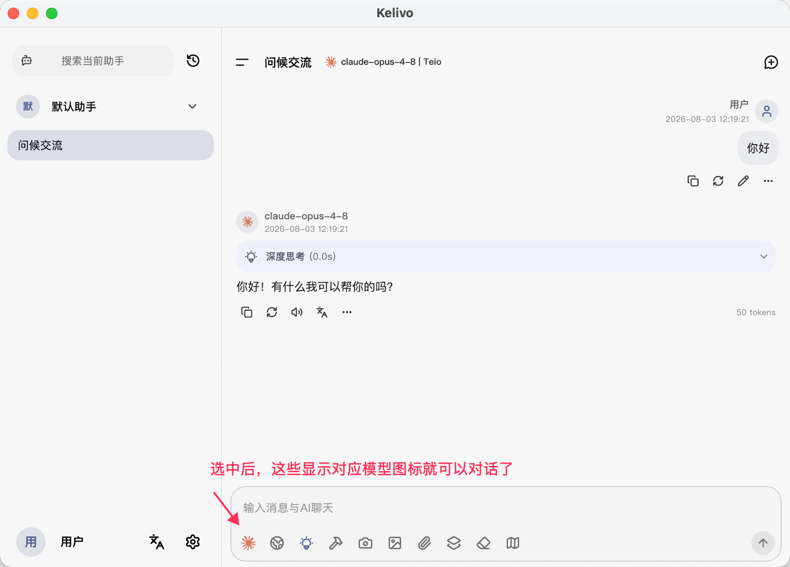The width and height of the screenshot is (790, 567).
Task: Open more options for user message
Action: pos(768,181)
